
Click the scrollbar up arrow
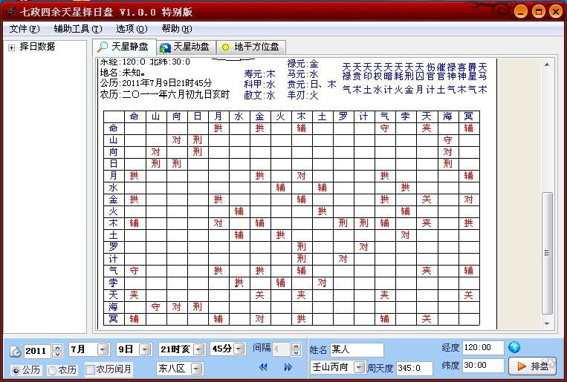point(547,65)
